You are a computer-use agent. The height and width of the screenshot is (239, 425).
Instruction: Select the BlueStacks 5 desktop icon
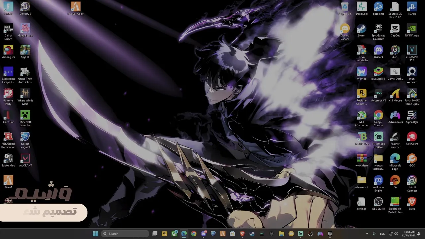coord(379,74)
